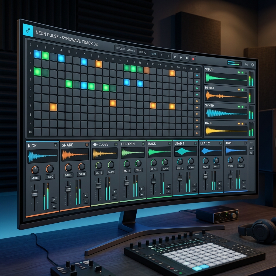Click the play icon in SNARE channel
276x276 pixels.
coord(85,195)
